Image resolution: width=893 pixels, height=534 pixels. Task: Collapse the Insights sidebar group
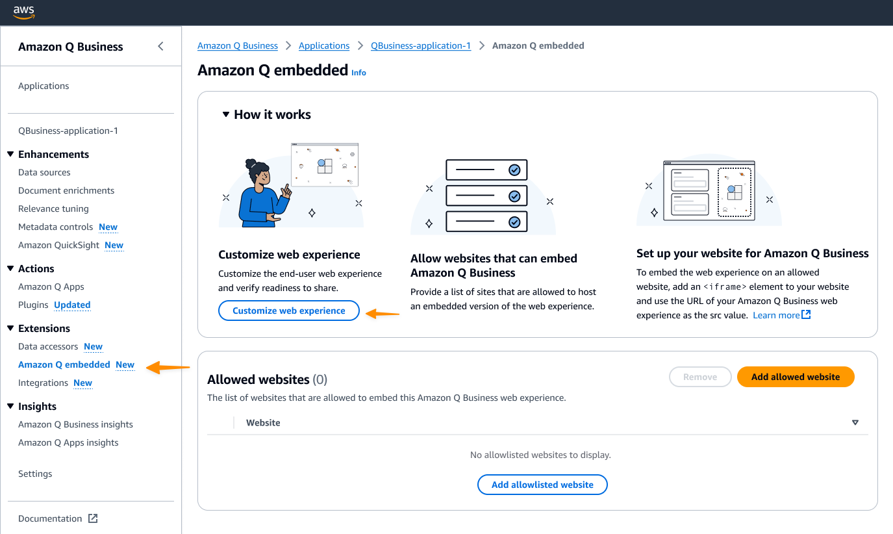click(10, 407)
